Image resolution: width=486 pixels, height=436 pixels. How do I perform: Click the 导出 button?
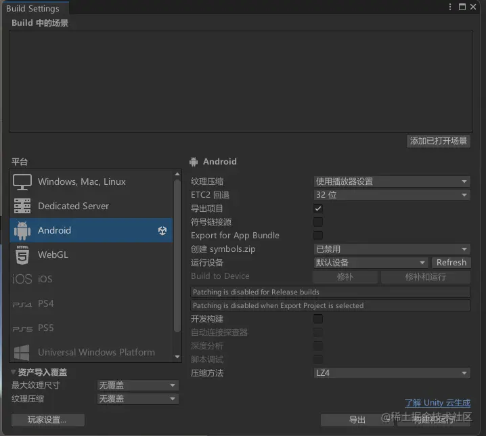[357, 420]
